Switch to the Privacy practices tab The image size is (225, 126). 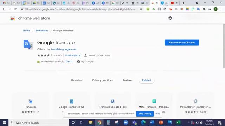[102, 80]
